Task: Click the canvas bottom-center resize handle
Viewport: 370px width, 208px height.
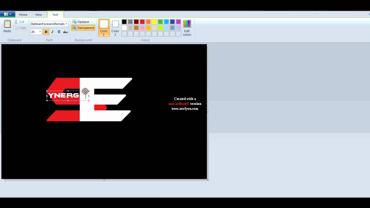Action: [x=104, y=179]
